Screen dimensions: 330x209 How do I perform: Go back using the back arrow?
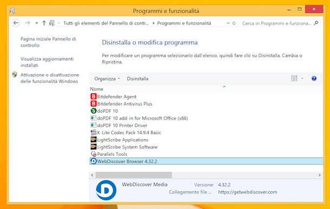(x=16, y=23)
